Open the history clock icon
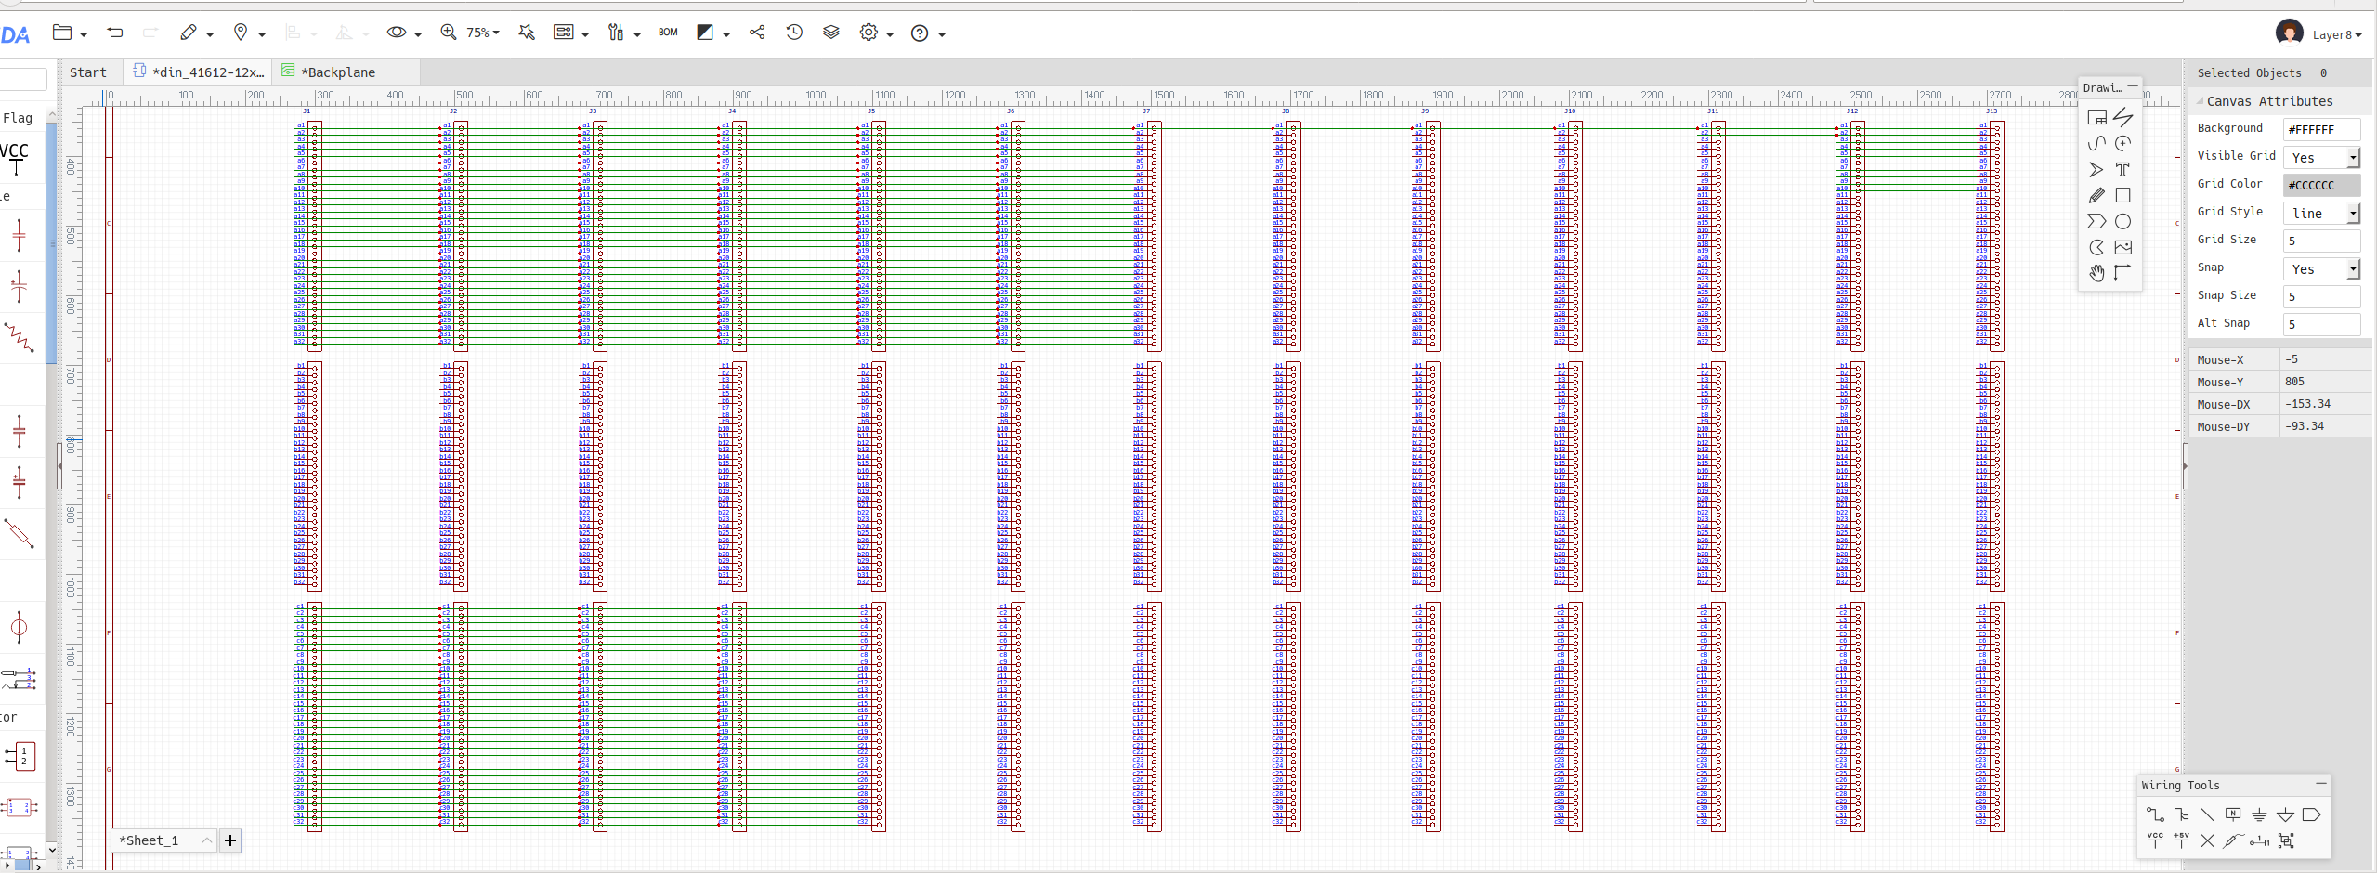The height and width of the screenshot is (873, 2377). click(x=794, y=33)
